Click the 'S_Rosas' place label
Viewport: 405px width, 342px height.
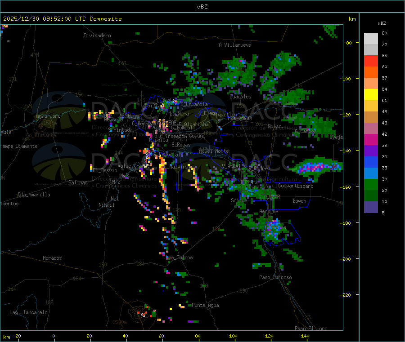tap(181, 145)
